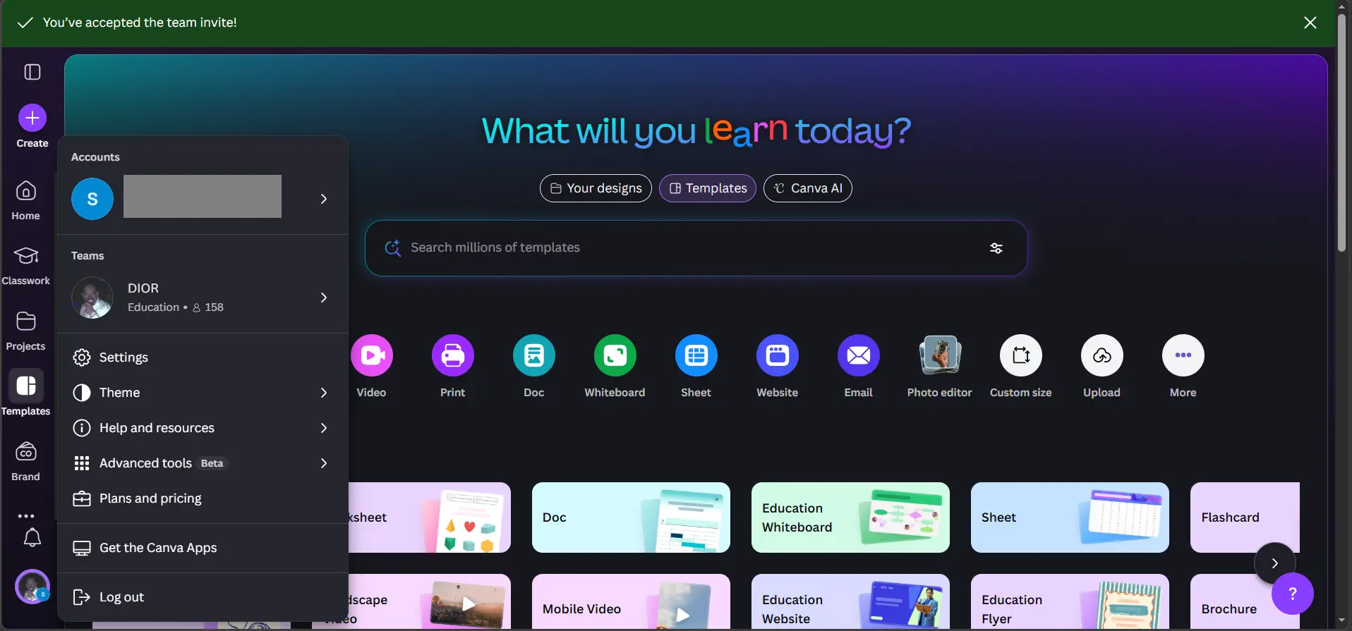Open the Sheet design type

click(696, 355)
